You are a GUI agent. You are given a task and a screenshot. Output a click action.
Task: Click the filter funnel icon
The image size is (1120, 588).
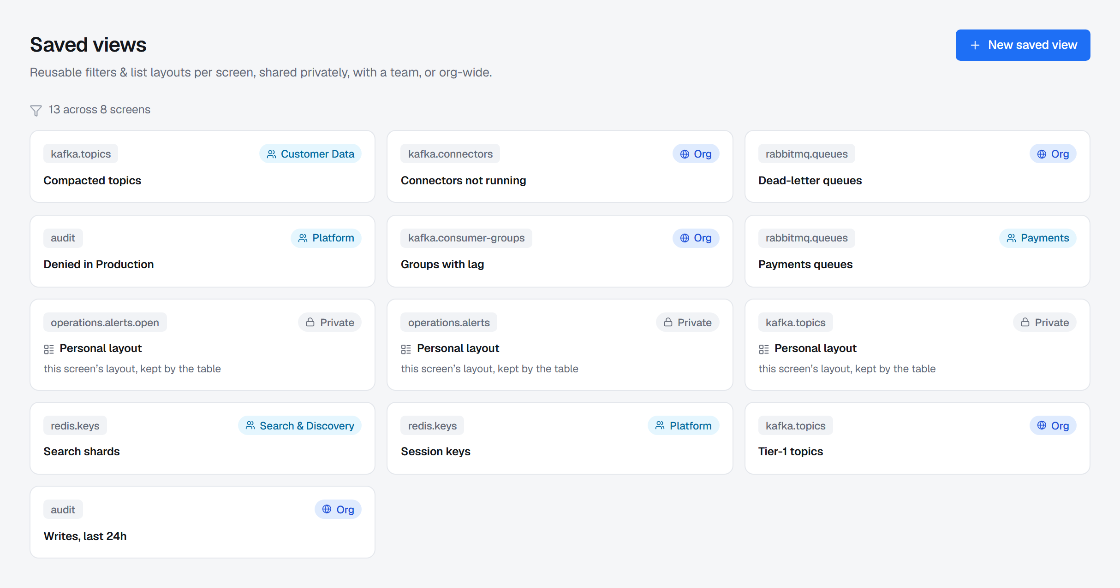coord(36,110)
